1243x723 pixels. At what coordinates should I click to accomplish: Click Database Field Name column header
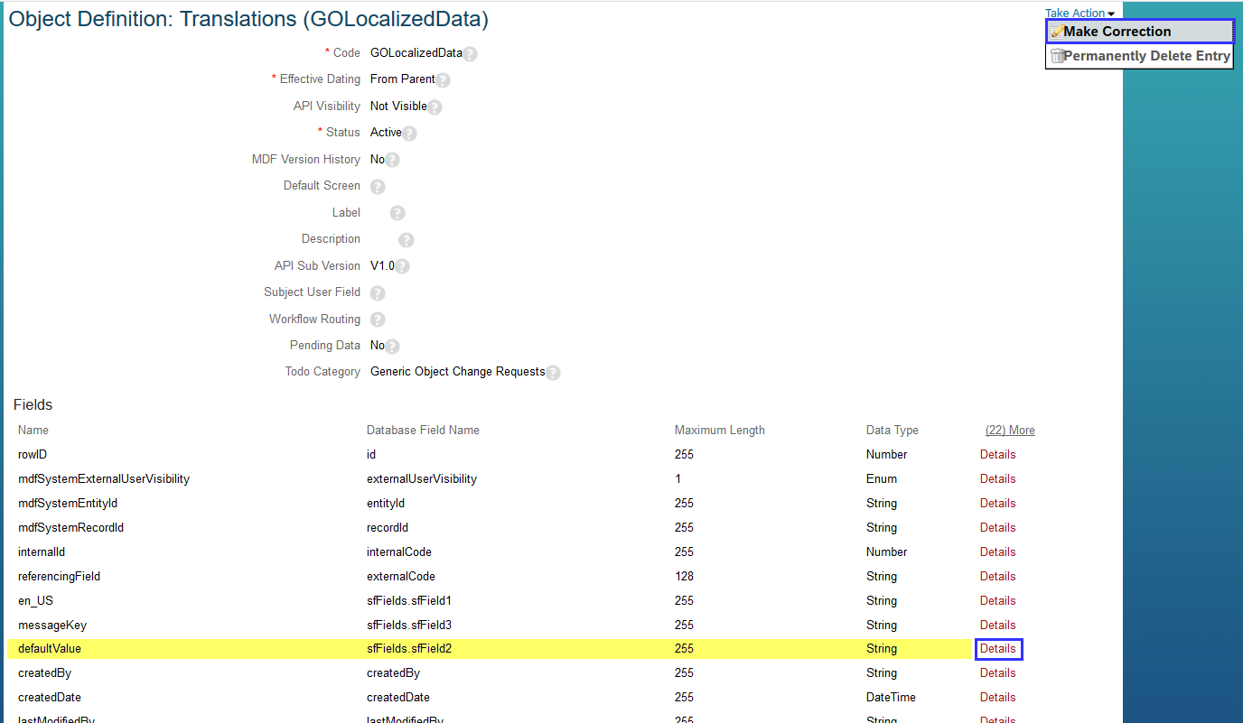(423, 431)
